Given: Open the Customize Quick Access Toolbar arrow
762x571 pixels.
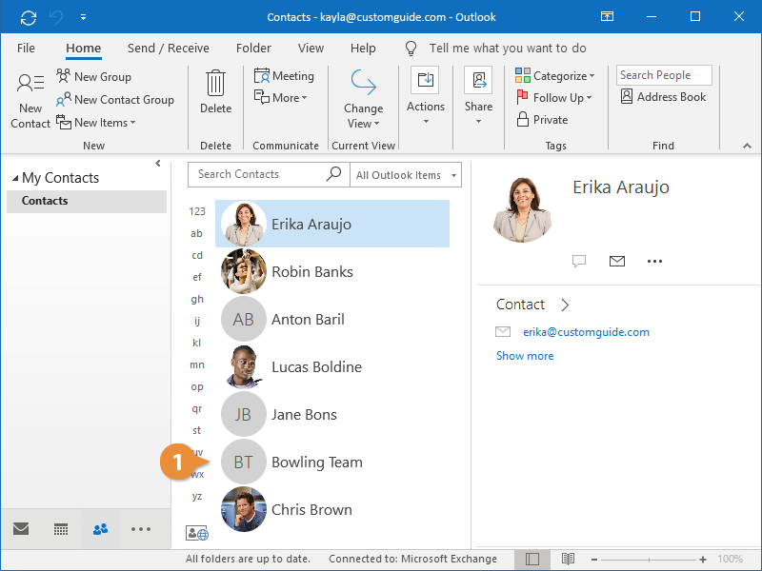Looking at the screenshot, I should [x=84, y=17].
